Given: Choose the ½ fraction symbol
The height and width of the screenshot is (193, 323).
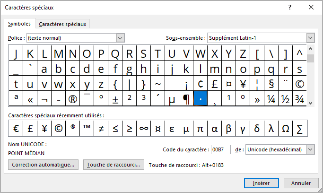Looking at the screenshot, I should click(x=286, y=98).
